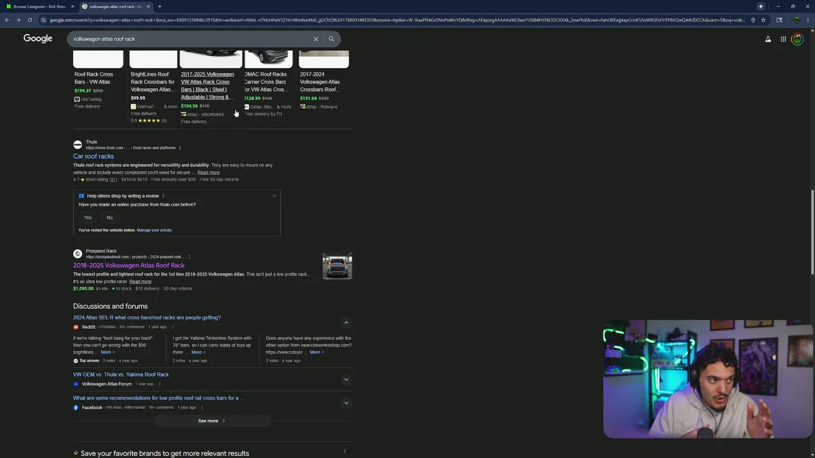Switch to Browse Categories Kick tab
Image resolution: width=815 pixels, height=458 pixels.
(39, 6)
